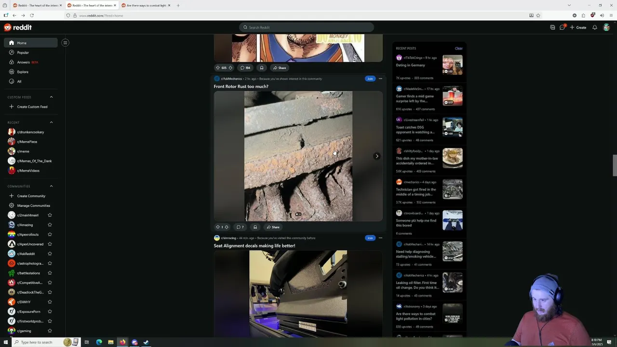This screenshot has width=617, height=347.
Task: Bookmark this page with the star
Action: point(538,15)
